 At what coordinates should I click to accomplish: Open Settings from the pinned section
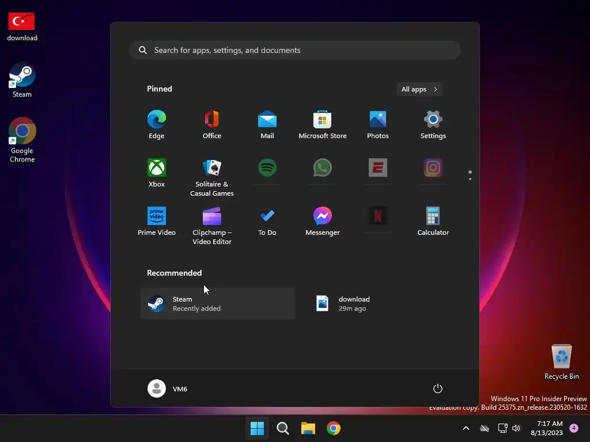[x=433, y=125]
